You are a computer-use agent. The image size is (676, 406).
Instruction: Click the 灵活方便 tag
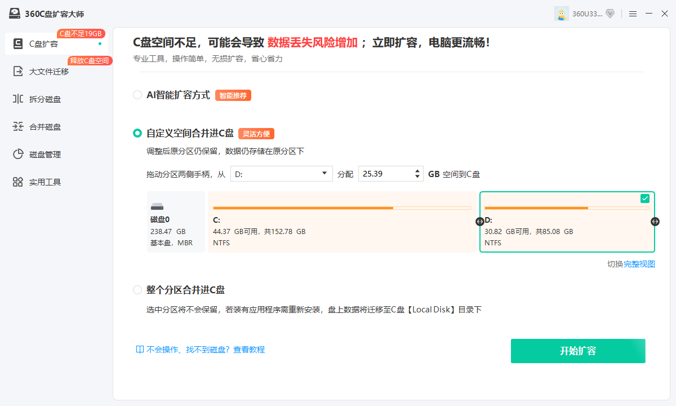pyautogui.click(x=256, y=134)
